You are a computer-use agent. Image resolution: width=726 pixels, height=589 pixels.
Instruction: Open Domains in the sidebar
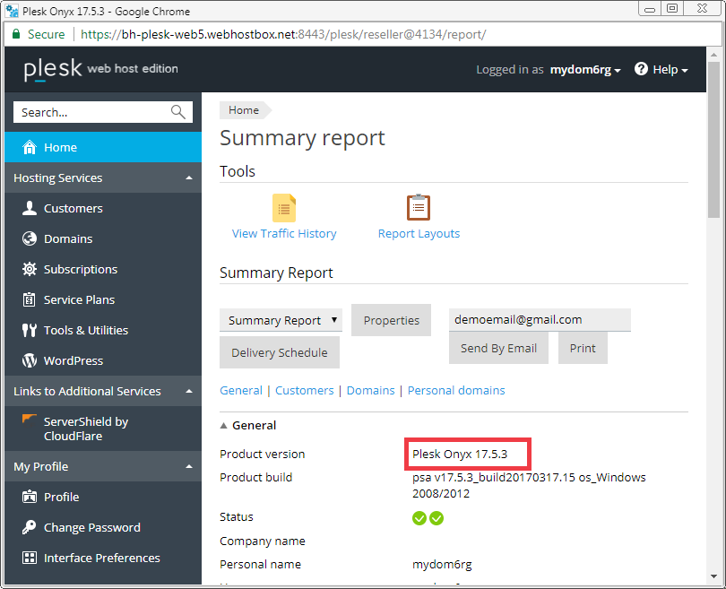click(x=103, y=239)
